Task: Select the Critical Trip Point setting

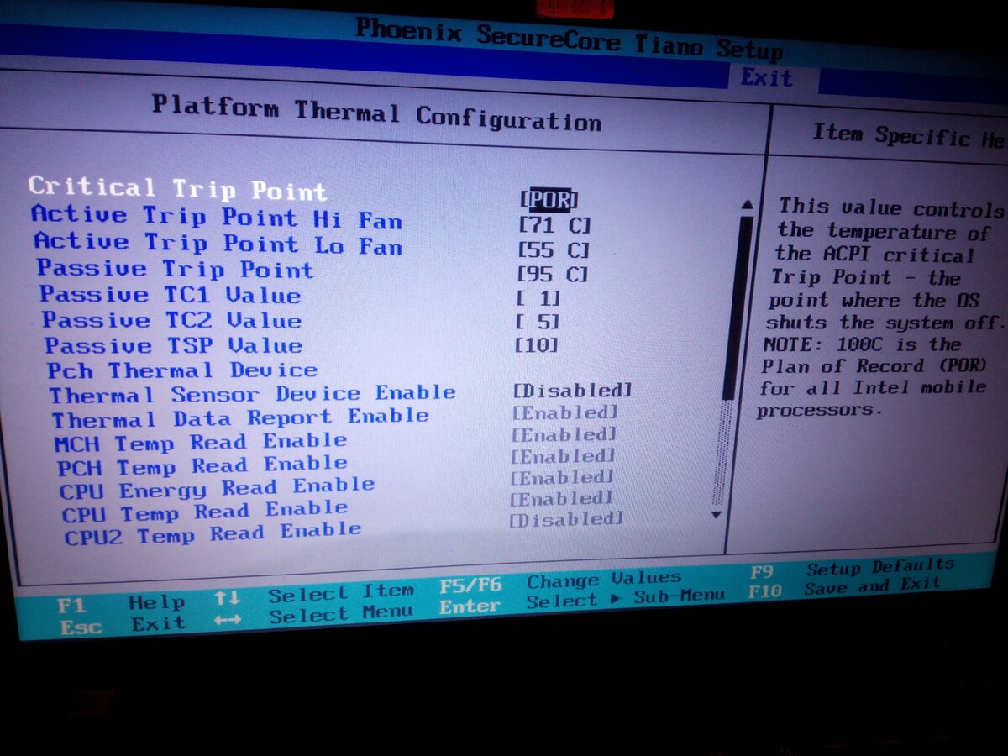Action: (177, 188)
